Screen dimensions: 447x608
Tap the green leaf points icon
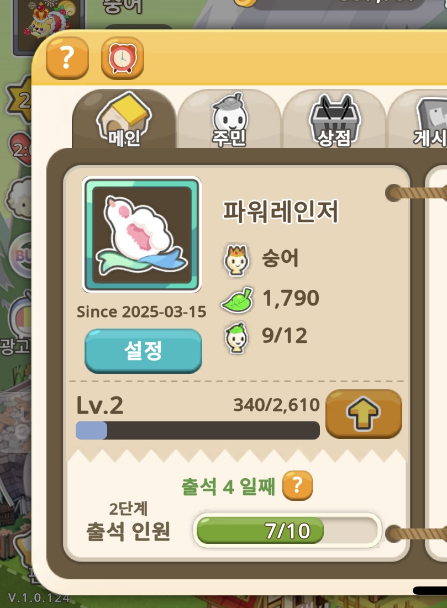click(x=237, y=300)
